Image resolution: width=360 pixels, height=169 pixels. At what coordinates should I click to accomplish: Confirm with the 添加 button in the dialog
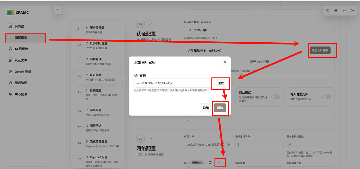coord(220,108)
